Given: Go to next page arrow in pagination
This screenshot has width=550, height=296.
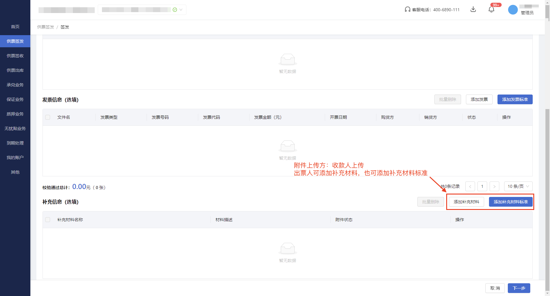Looking at the screenshot, I should tap(494, 186).
